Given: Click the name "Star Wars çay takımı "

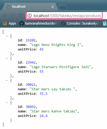Looking at the screenshot, I should point(52,89).
